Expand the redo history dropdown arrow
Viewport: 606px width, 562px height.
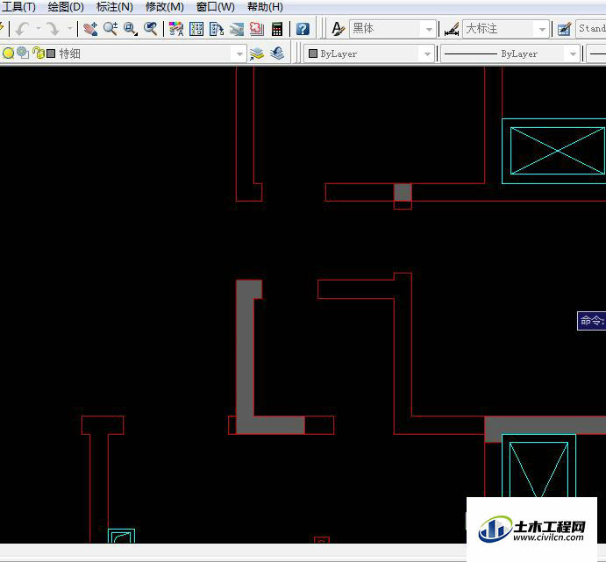coord(70,29)
